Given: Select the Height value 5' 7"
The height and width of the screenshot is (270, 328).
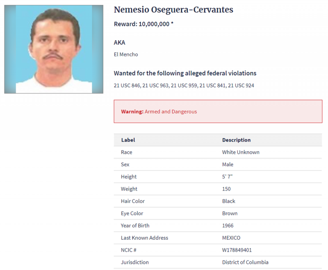Looking at the screenshot, I should pyautogui.click(x=227, y=177).
